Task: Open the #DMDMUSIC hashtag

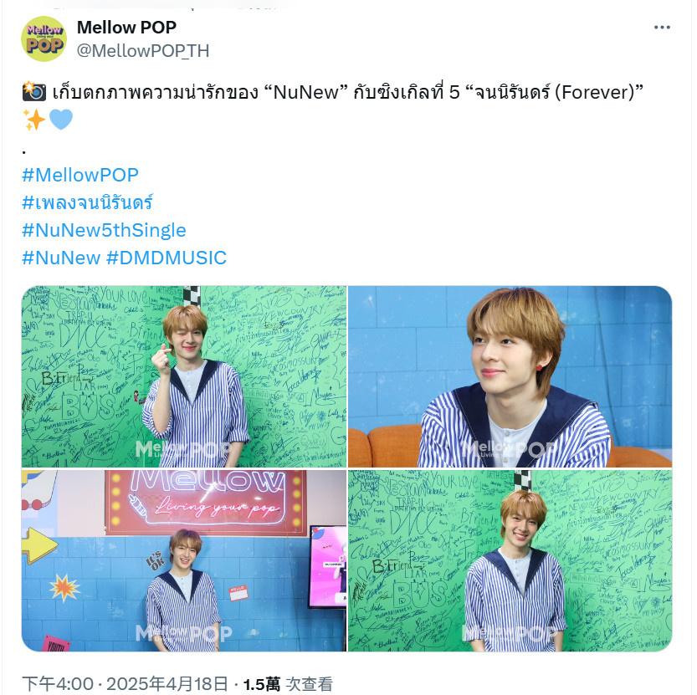Action: (x=167, y=258)
